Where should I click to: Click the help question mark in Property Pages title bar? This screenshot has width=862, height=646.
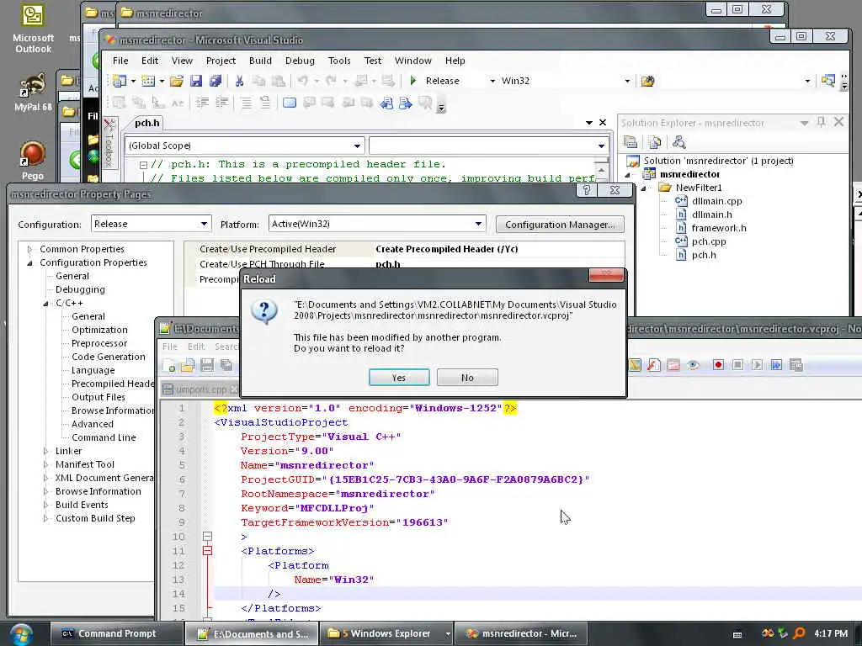click(587, 190)
